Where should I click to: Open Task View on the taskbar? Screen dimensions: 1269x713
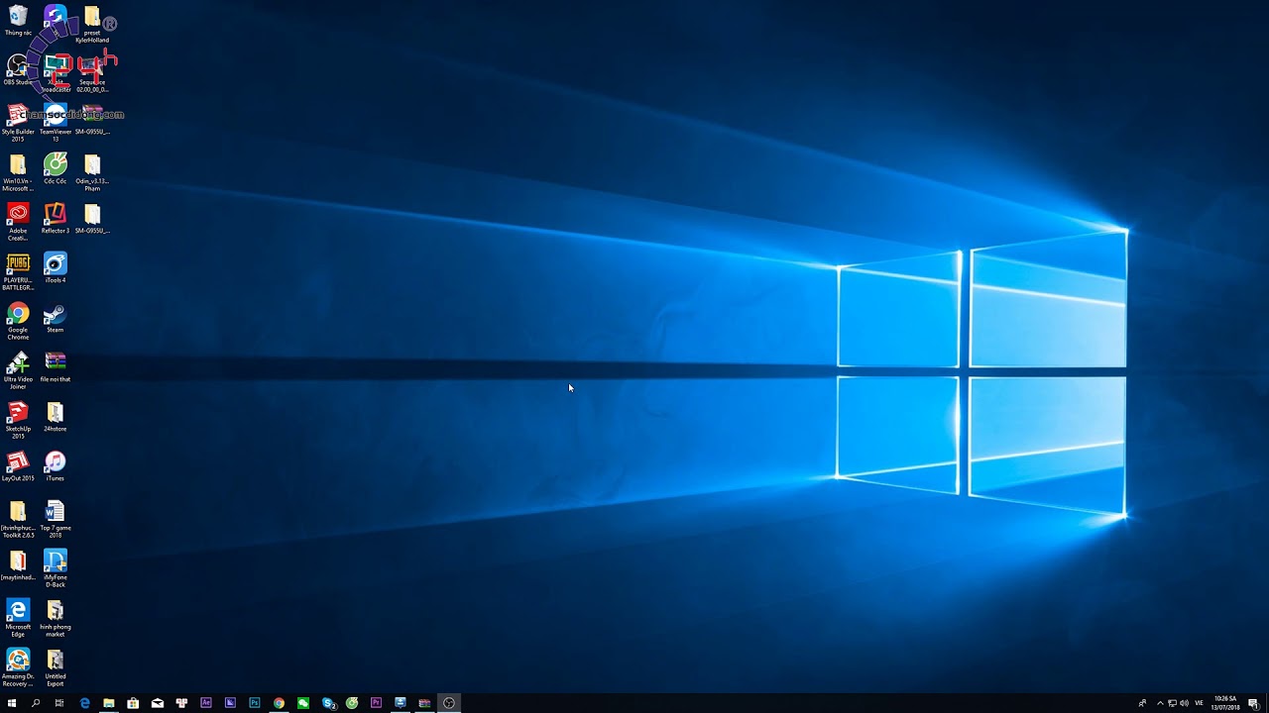(x=59, y=703)
